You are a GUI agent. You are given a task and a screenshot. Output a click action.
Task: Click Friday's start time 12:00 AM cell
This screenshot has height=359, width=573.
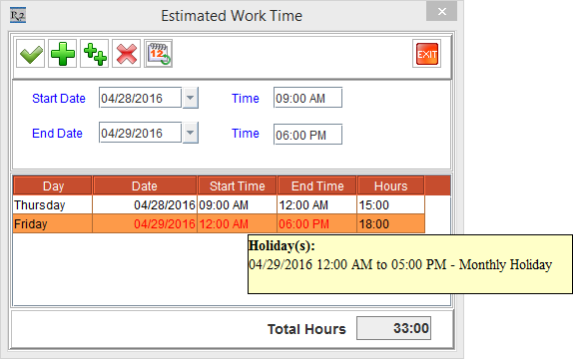(x=238, y=223)
